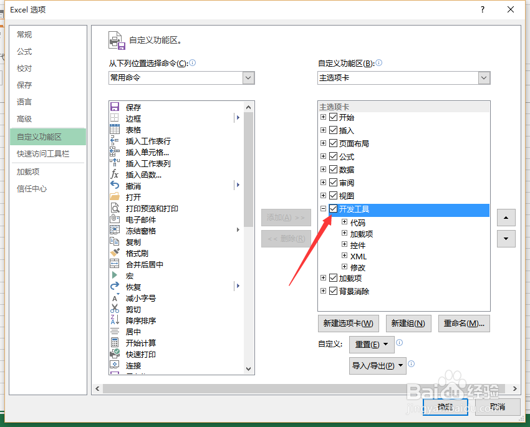This screenshot has width=530, height=427.
Task: Click the Move Up arrow button
Action: coord(506,218)
